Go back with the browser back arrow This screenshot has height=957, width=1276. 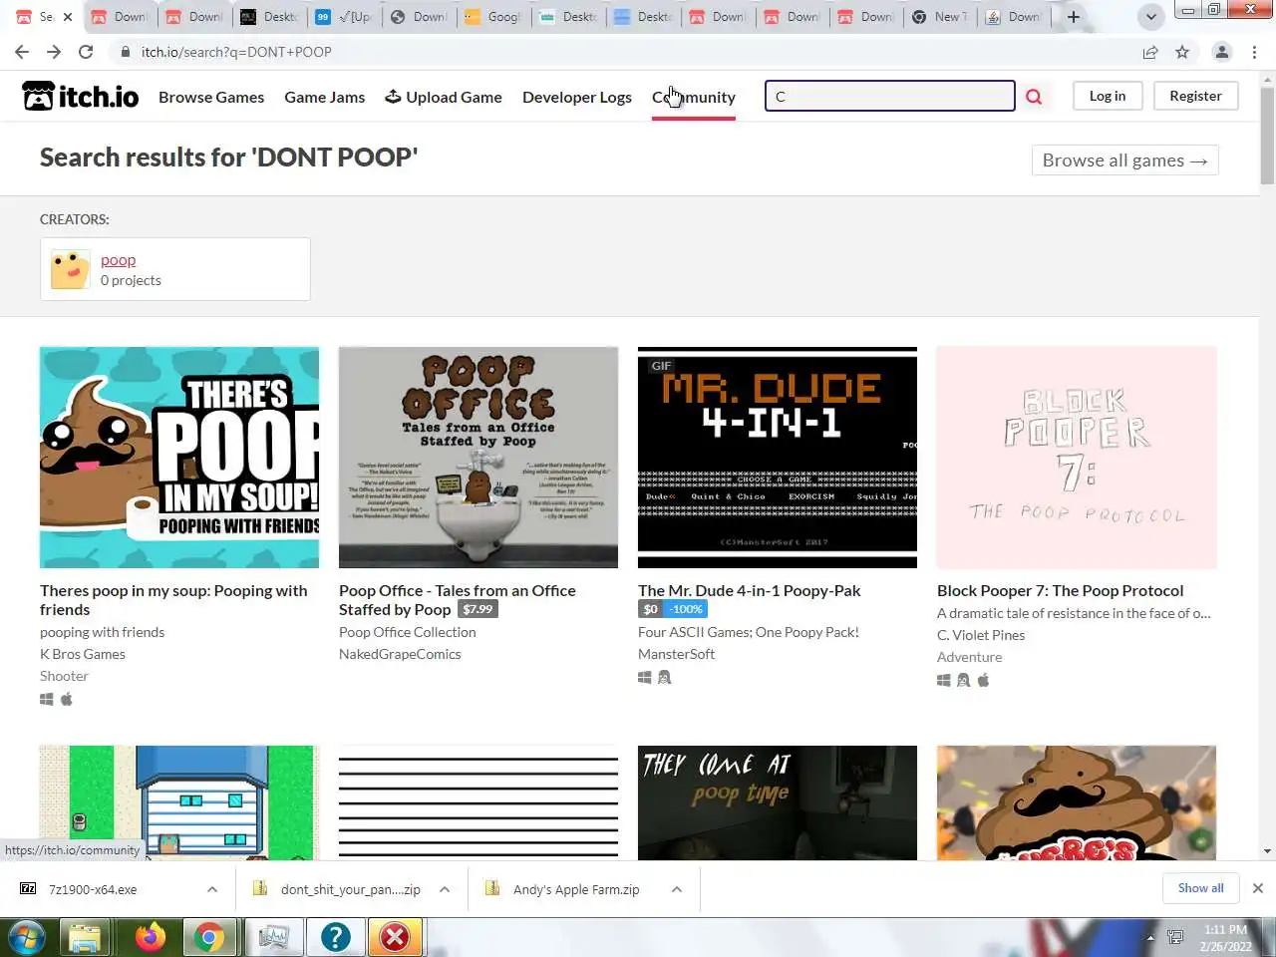22,52
